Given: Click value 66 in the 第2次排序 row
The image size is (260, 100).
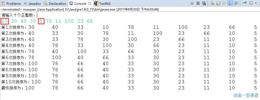Looking at the screenshot, I should tap(207, 33).
